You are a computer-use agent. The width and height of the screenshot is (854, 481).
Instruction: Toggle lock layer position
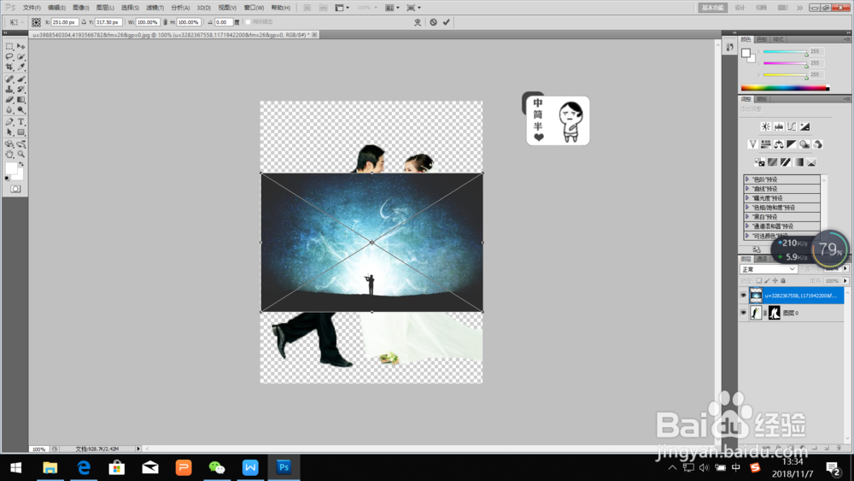pos(775,281)
